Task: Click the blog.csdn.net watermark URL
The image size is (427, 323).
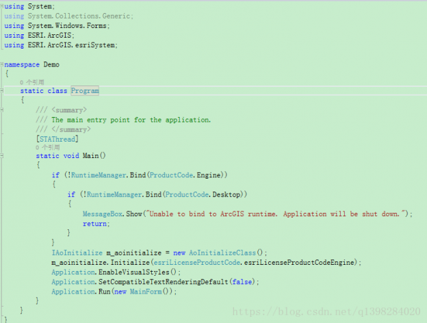Action: (326, 313)
